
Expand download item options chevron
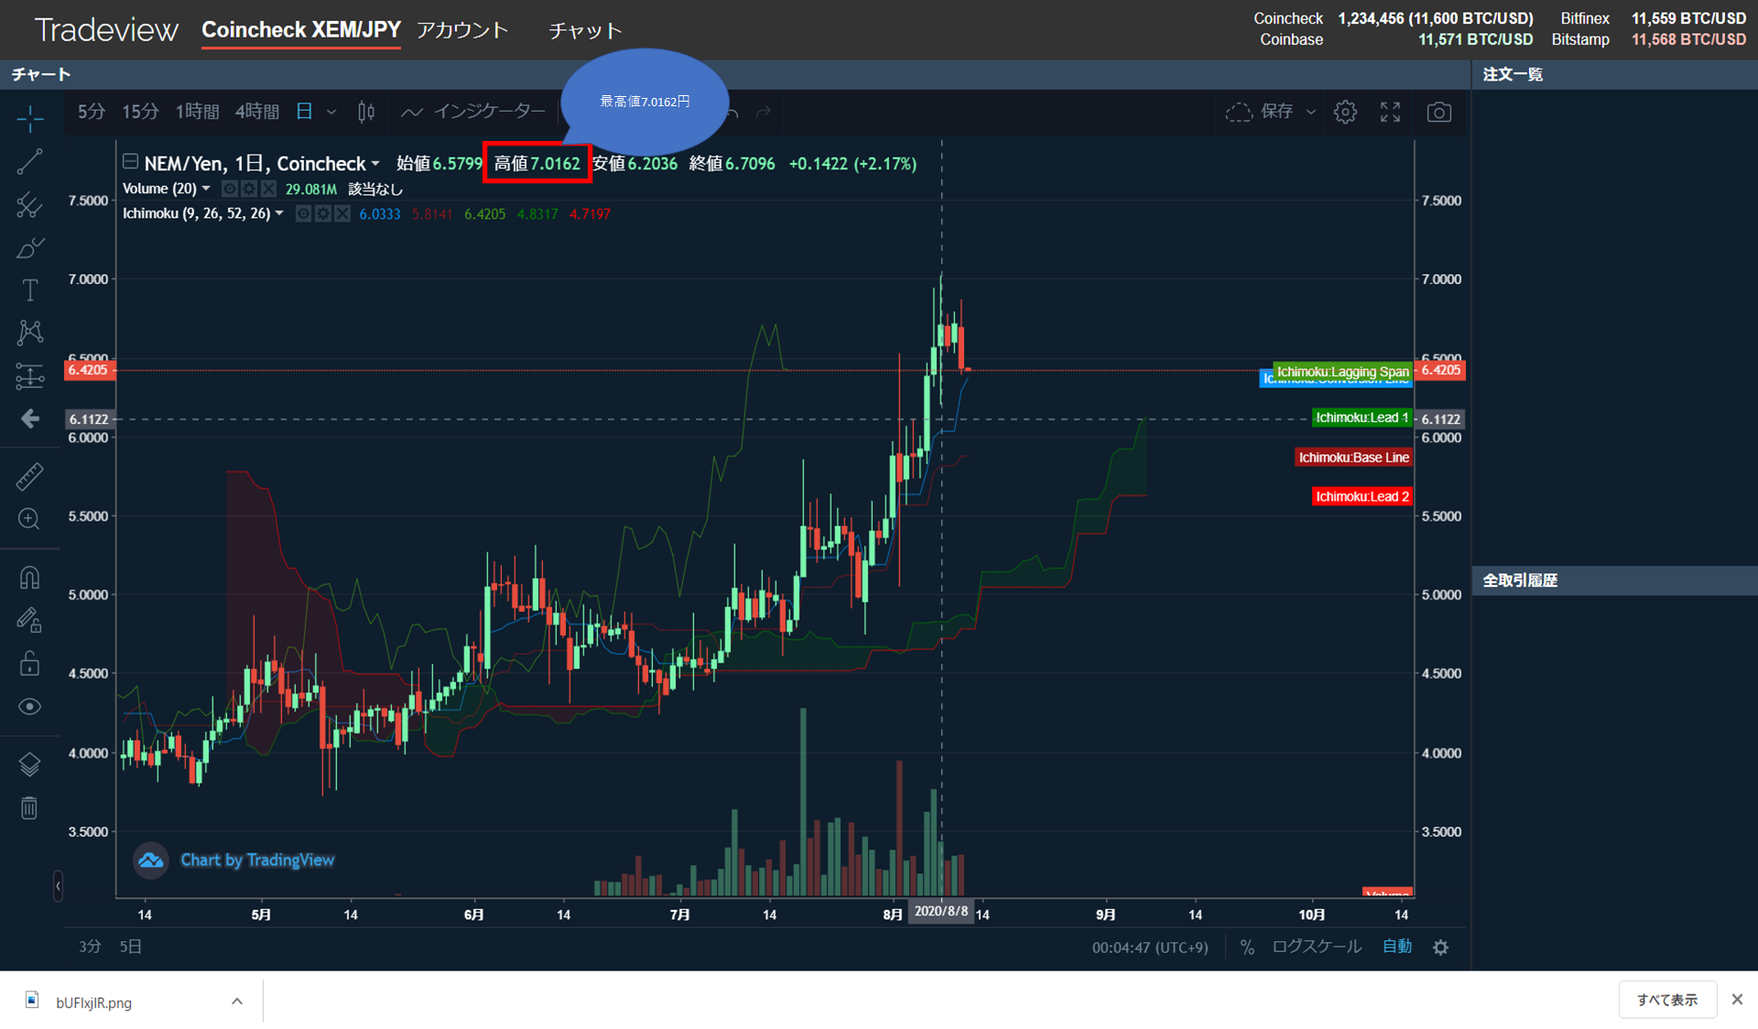coord(237,1002)
